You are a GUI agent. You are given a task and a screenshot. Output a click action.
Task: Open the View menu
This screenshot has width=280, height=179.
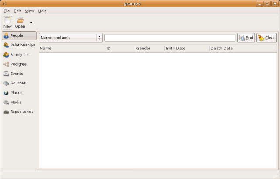29,11
